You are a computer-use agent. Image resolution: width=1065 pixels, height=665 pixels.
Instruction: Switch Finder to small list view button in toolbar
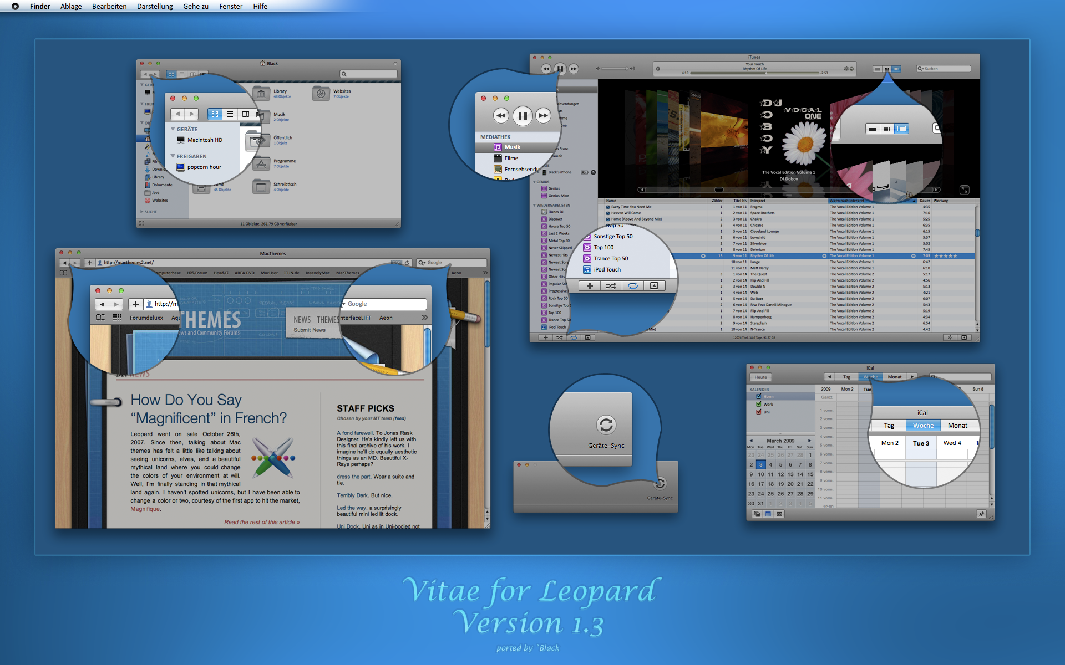click(182, 74)
